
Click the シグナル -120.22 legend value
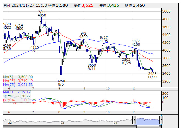(x=17, y=96)
